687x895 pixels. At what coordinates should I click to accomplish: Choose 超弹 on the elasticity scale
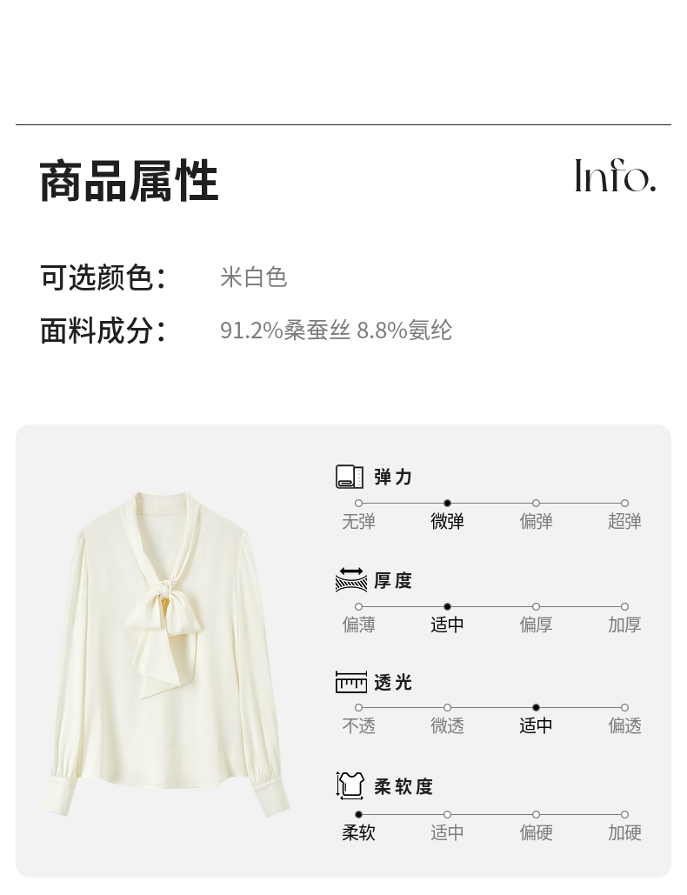624,504
